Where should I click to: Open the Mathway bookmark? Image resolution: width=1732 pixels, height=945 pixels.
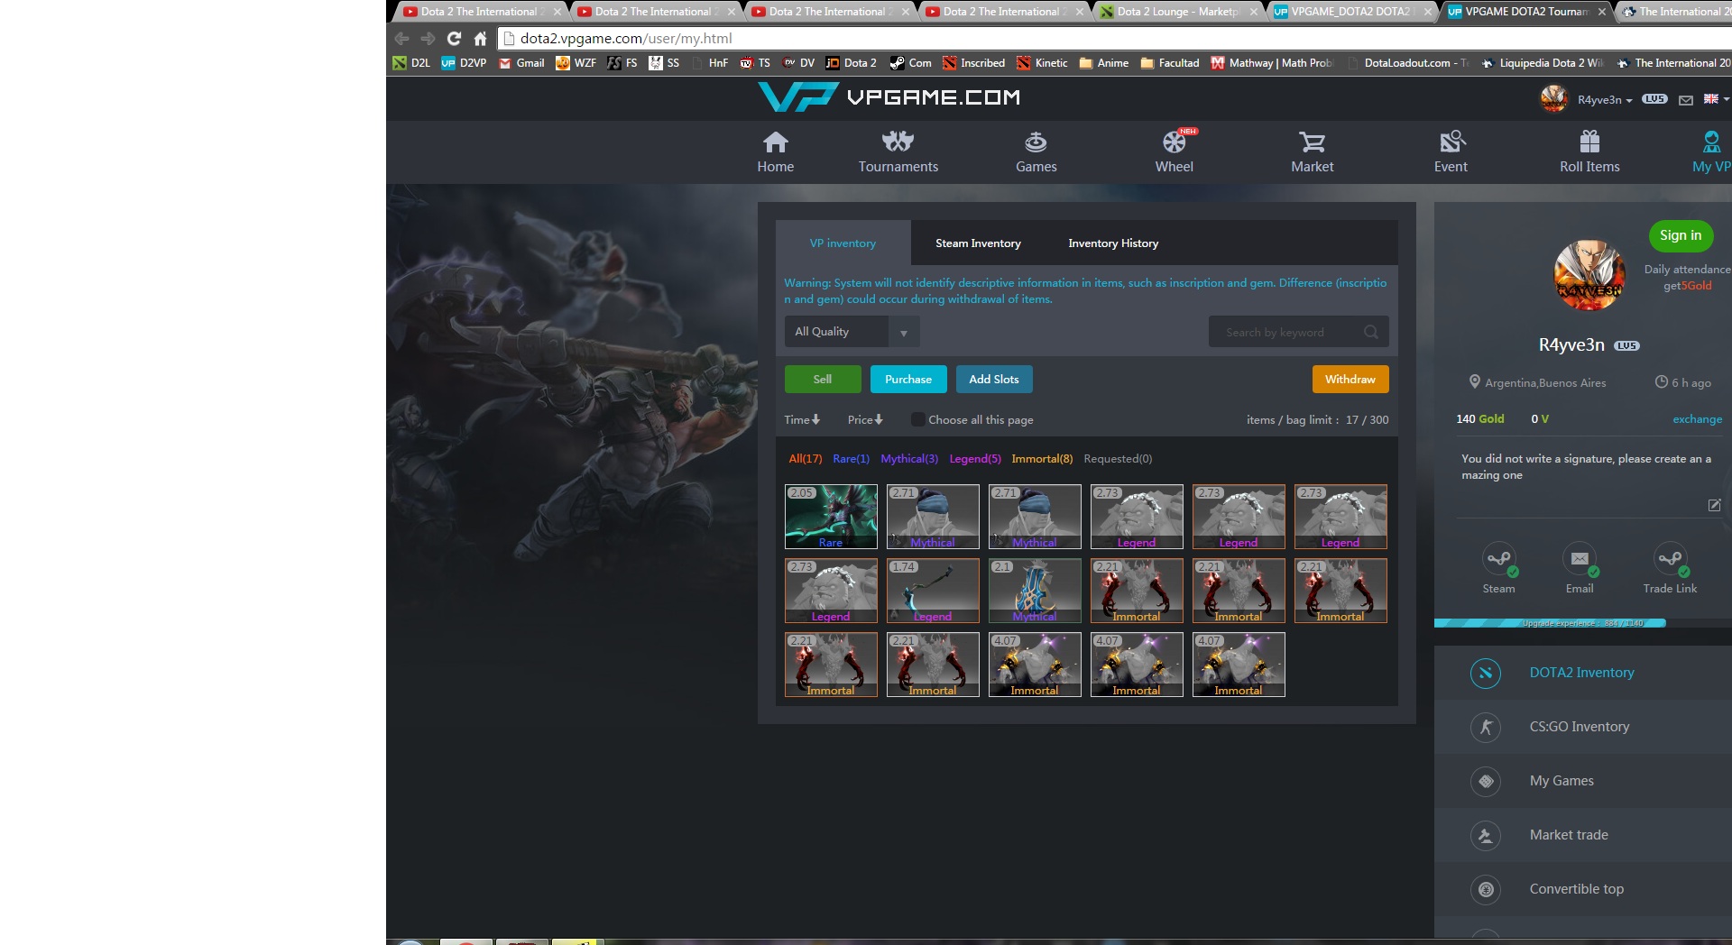tap(1272, 63)
